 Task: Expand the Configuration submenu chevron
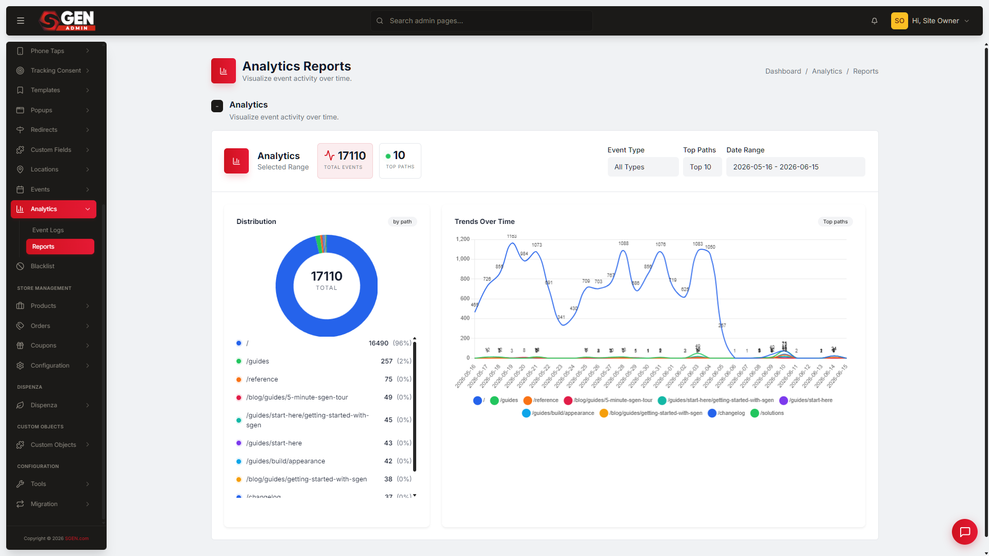88,366
